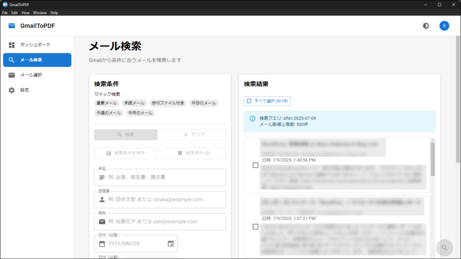Apply the 重要メール quick search chip
This screenshot has width=461, height=259.
click(107, 103)
